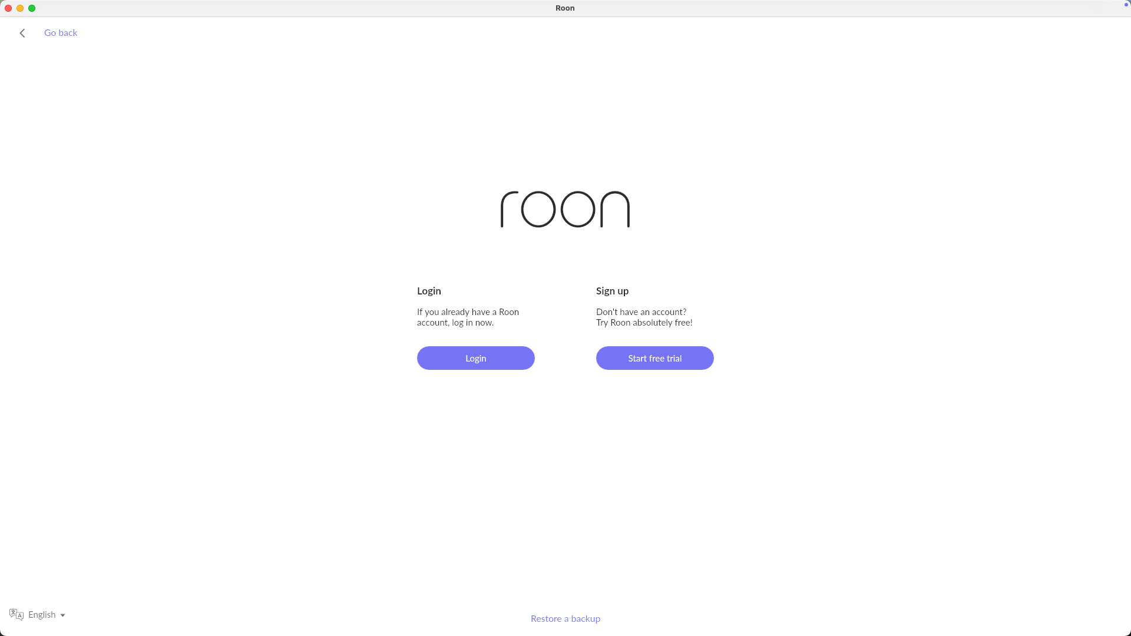Start the free trial sign up
This screenshot has height=636, width=1131.
[x=655, y=358]
